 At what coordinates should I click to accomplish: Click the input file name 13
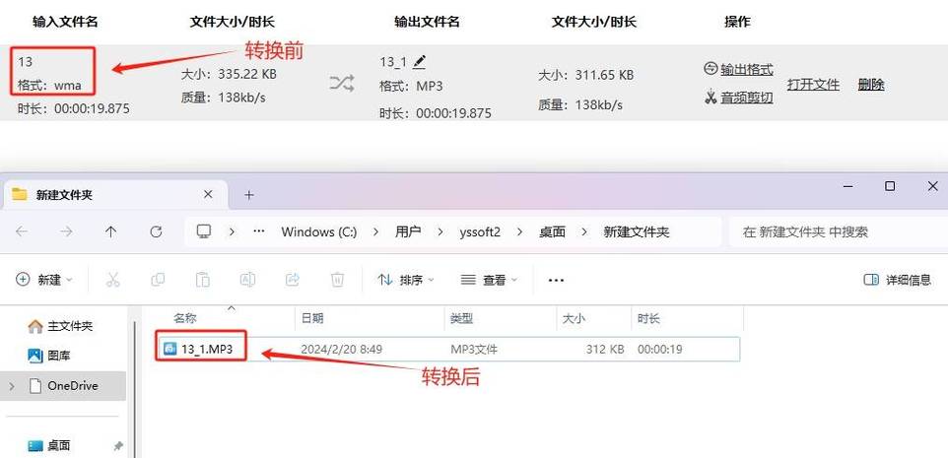[x=25, y=62]
